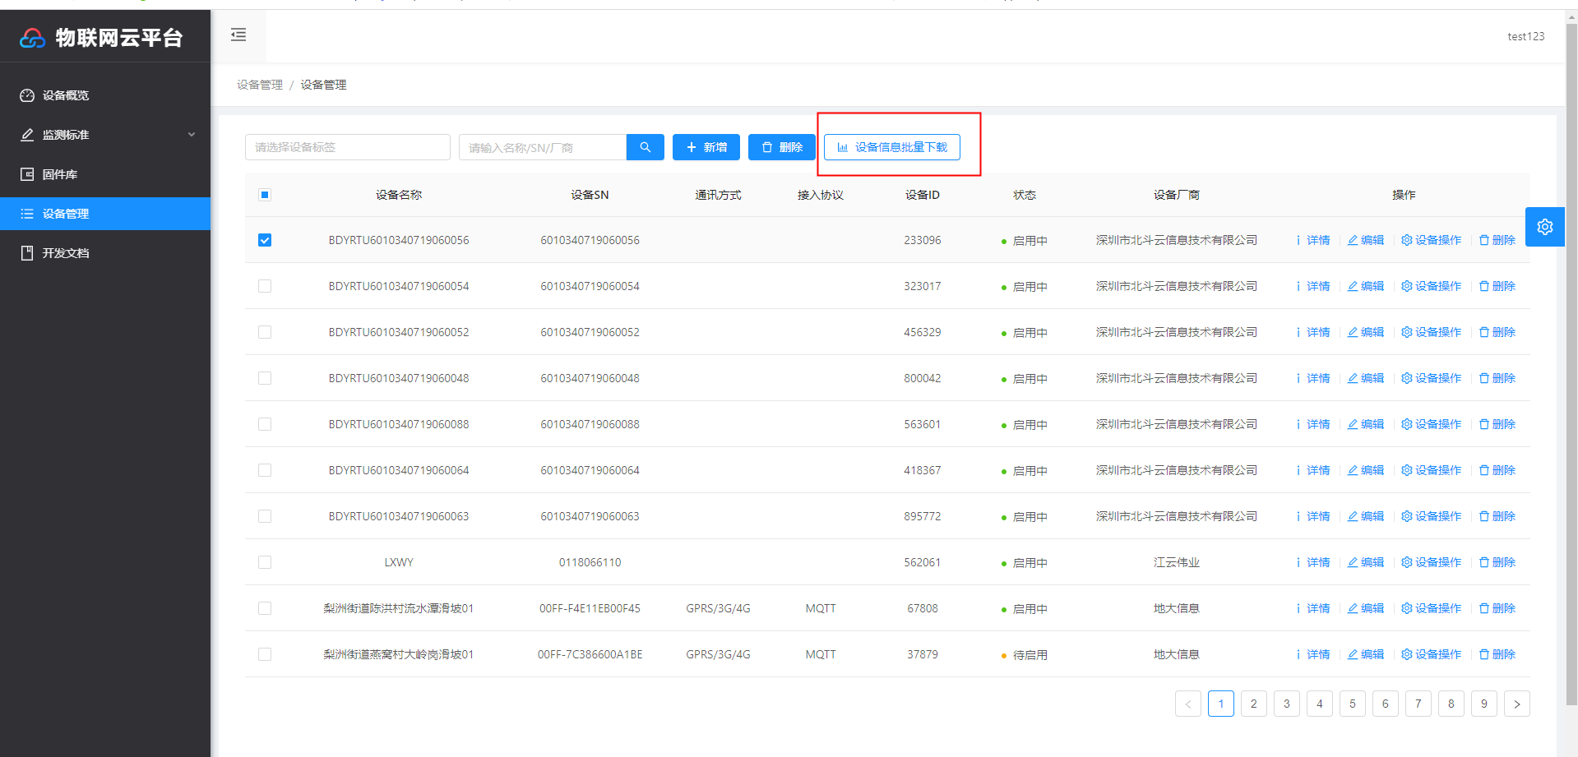This screenshot has width=1578, height=757.
Task: Click 删除 for device 233096
Action: pos(1497,240)
